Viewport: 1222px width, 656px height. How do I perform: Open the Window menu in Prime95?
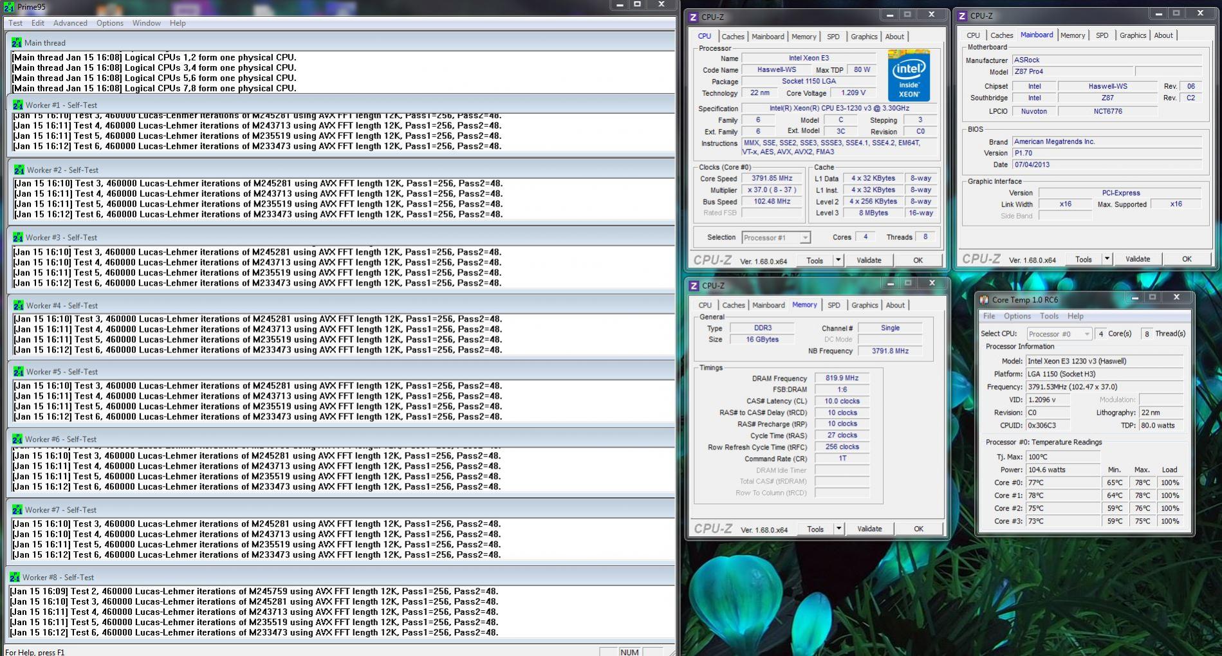coord(147,23)
